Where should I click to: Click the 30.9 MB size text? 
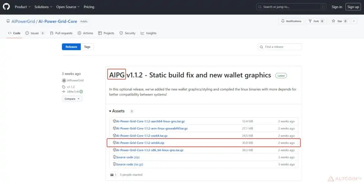pyautogui.click(x=247, y=143)
